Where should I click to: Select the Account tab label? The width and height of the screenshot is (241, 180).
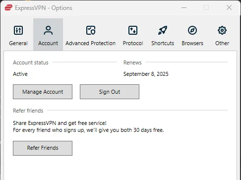pyautogui.click(x=48, y=43)
